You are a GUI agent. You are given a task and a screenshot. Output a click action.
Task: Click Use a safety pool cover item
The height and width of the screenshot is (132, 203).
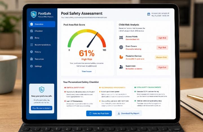point(115,101)
